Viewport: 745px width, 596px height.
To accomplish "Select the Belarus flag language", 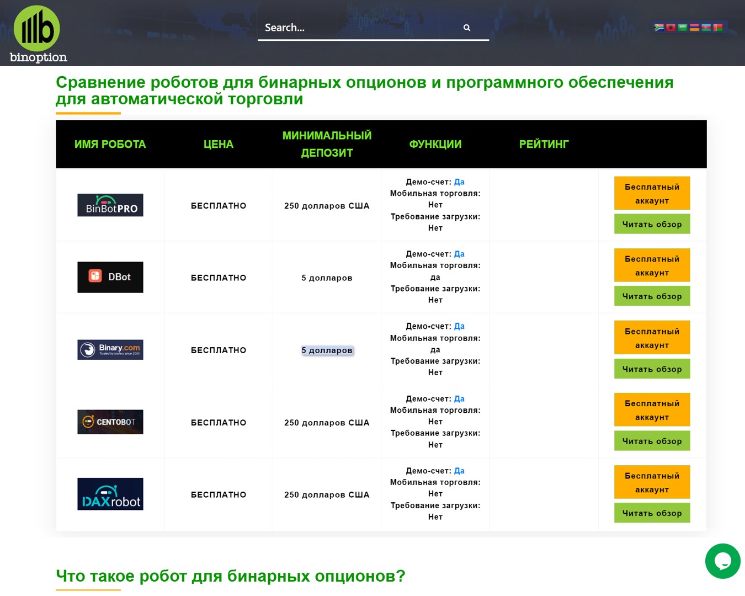I will (718, 27).
